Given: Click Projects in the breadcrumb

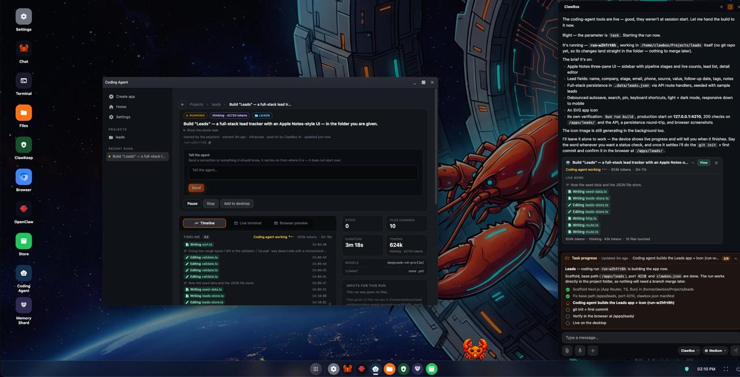Looking at the screenshot, I should point(197,105).
